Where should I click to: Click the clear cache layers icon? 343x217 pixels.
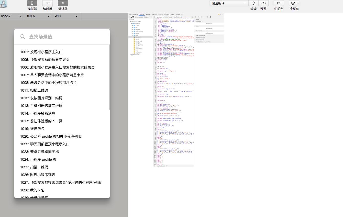click(x=294, y=3)
